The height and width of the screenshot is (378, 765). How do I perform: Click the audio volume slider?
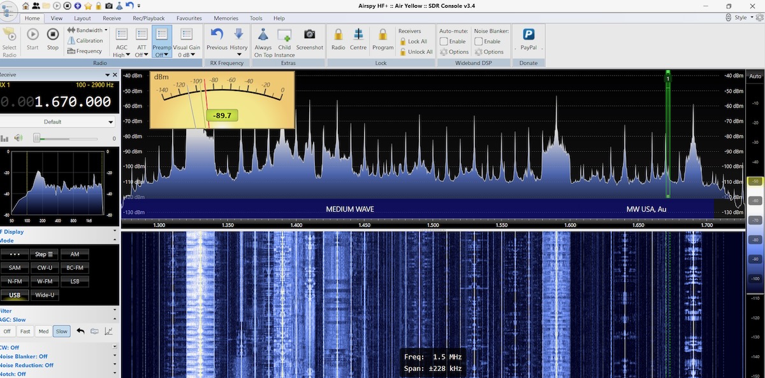pos(69,138)
